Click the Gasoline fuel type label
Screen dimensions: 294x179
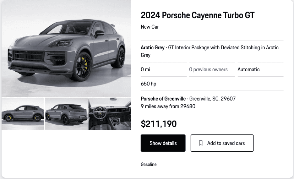149,165
